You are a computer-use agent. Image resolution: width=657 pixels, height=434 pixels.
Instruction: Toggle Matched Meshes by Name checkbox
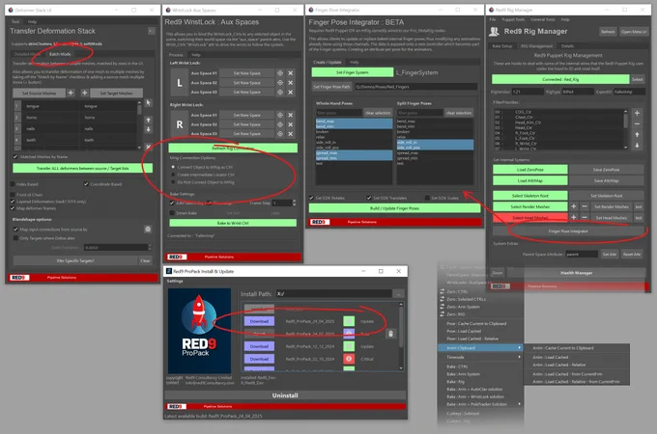pos(15,157)
